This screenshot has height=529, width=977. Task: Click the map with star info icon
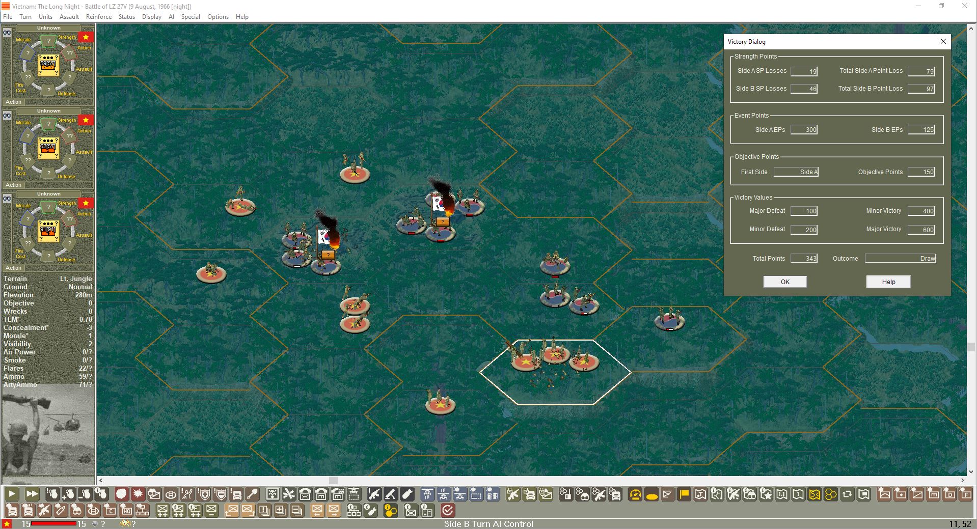pyautogui.click(x=766, y=494)
